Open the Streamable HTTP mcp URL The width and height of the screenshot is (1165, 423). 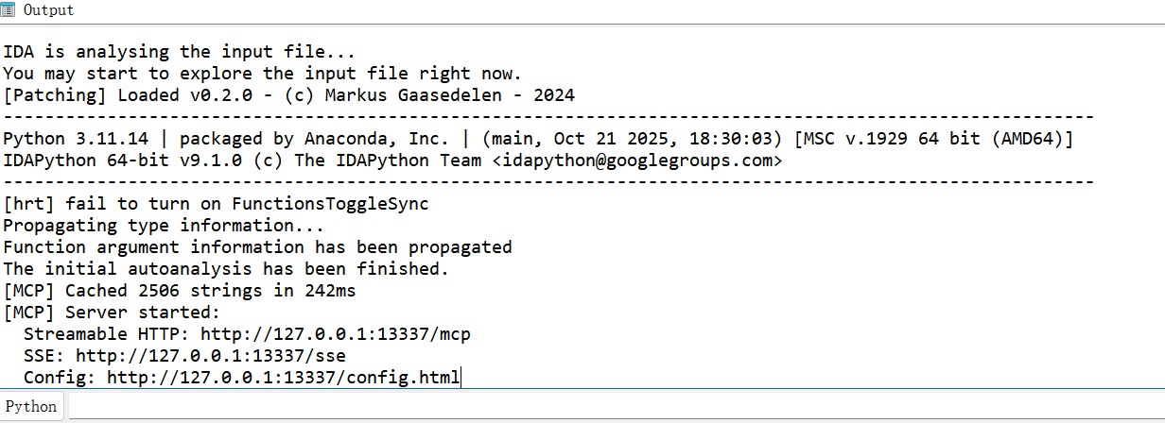click(335, 334)
